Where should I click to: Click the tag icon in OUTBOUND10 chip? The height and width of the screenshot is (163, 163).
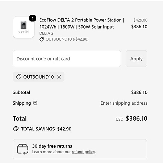(18, 77)
